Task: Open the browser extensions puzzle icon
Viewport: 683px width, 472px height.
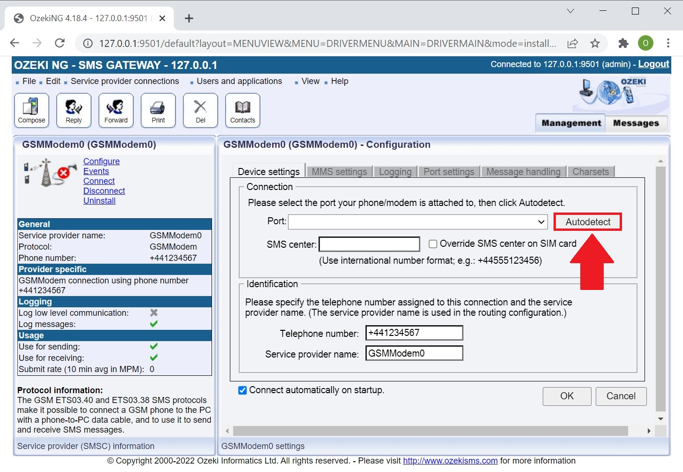Action: click(x=623, y=43)
